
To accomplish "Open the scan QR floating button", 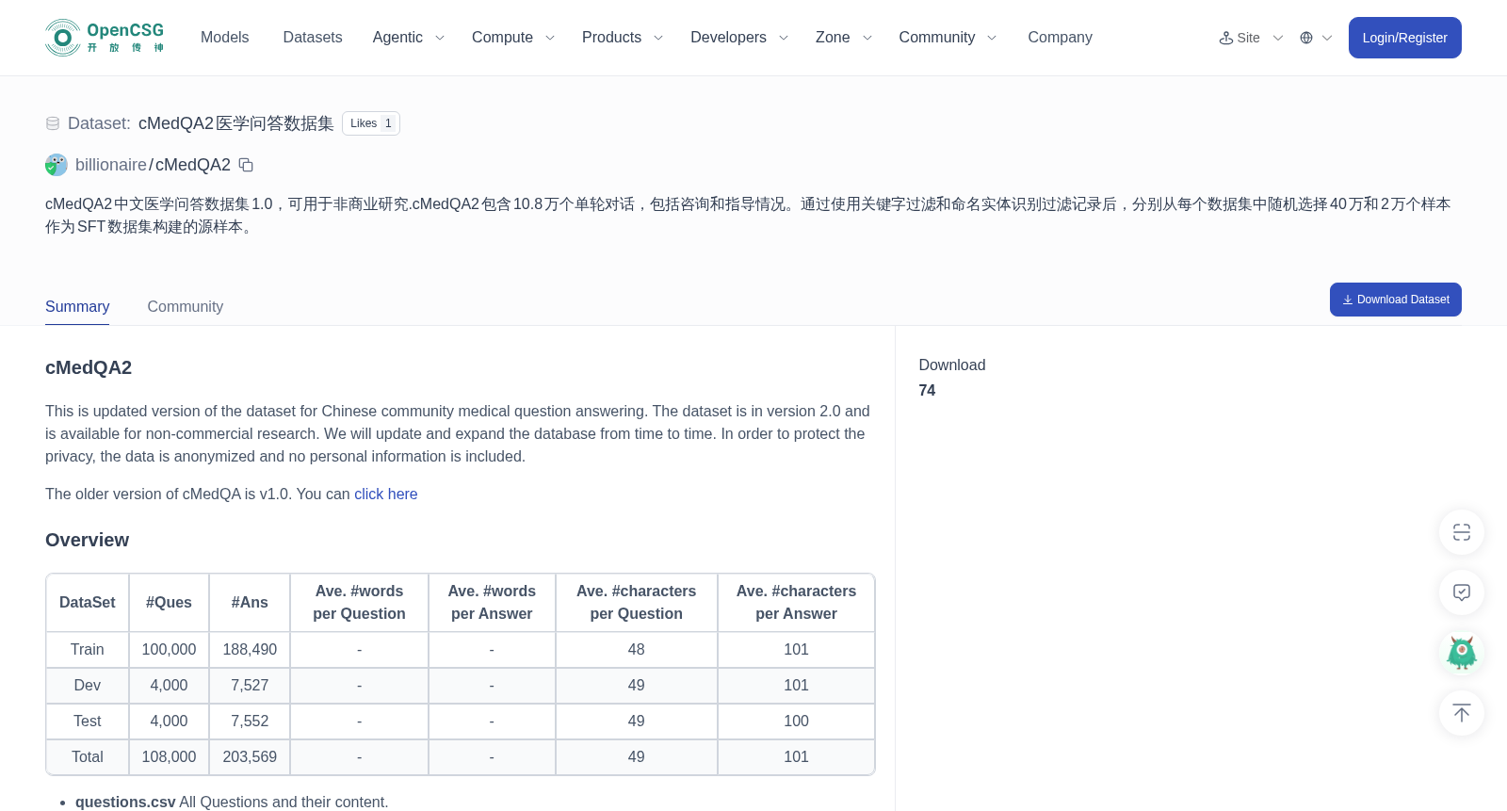I will tap(1462, 532).
